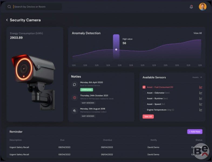Check the Asset - Speed checkbox
The height and width of the screenshot is (162, 212).
(x=144, y=104)
